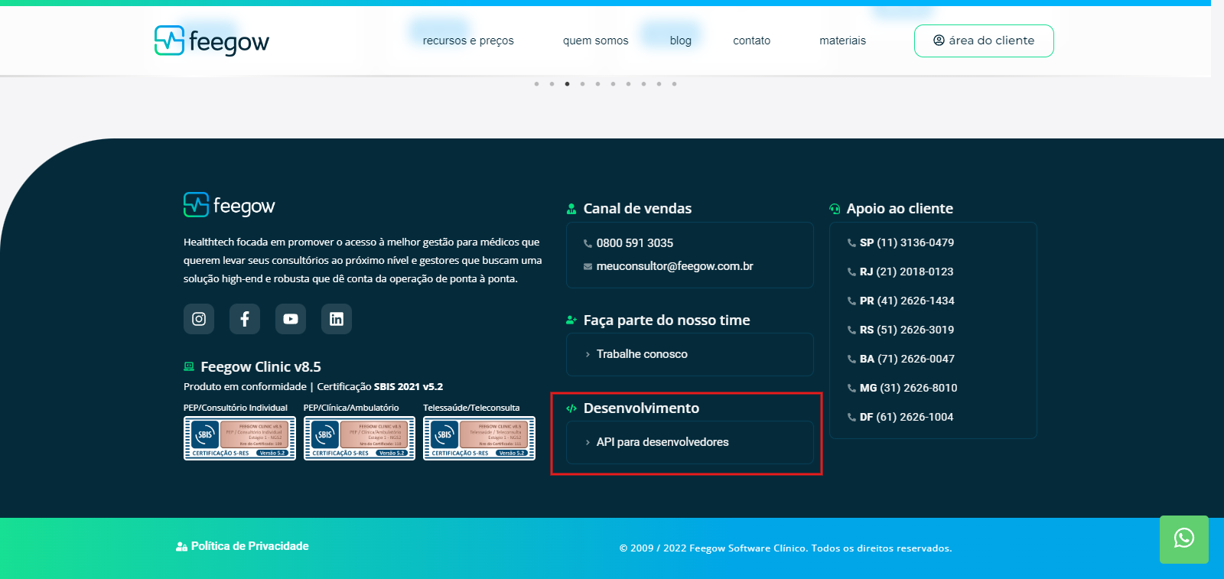Open PEP/Consultório Individual SBIS certificate
1224x579 pixels.
[x=239, y=438]
